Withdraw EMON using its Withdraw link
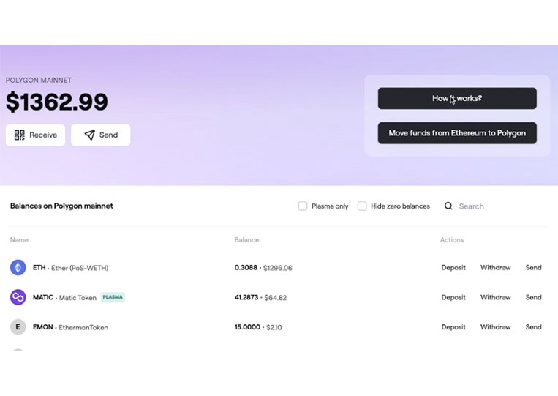 [x=495, y=327]
